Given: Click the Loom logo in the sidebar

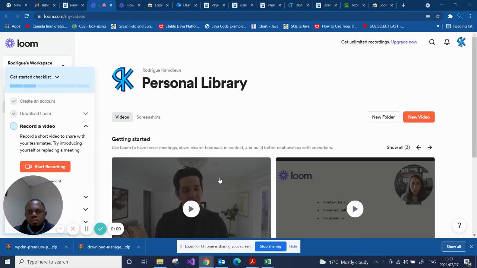Looking at the screenshot, I should pos(21,44).
